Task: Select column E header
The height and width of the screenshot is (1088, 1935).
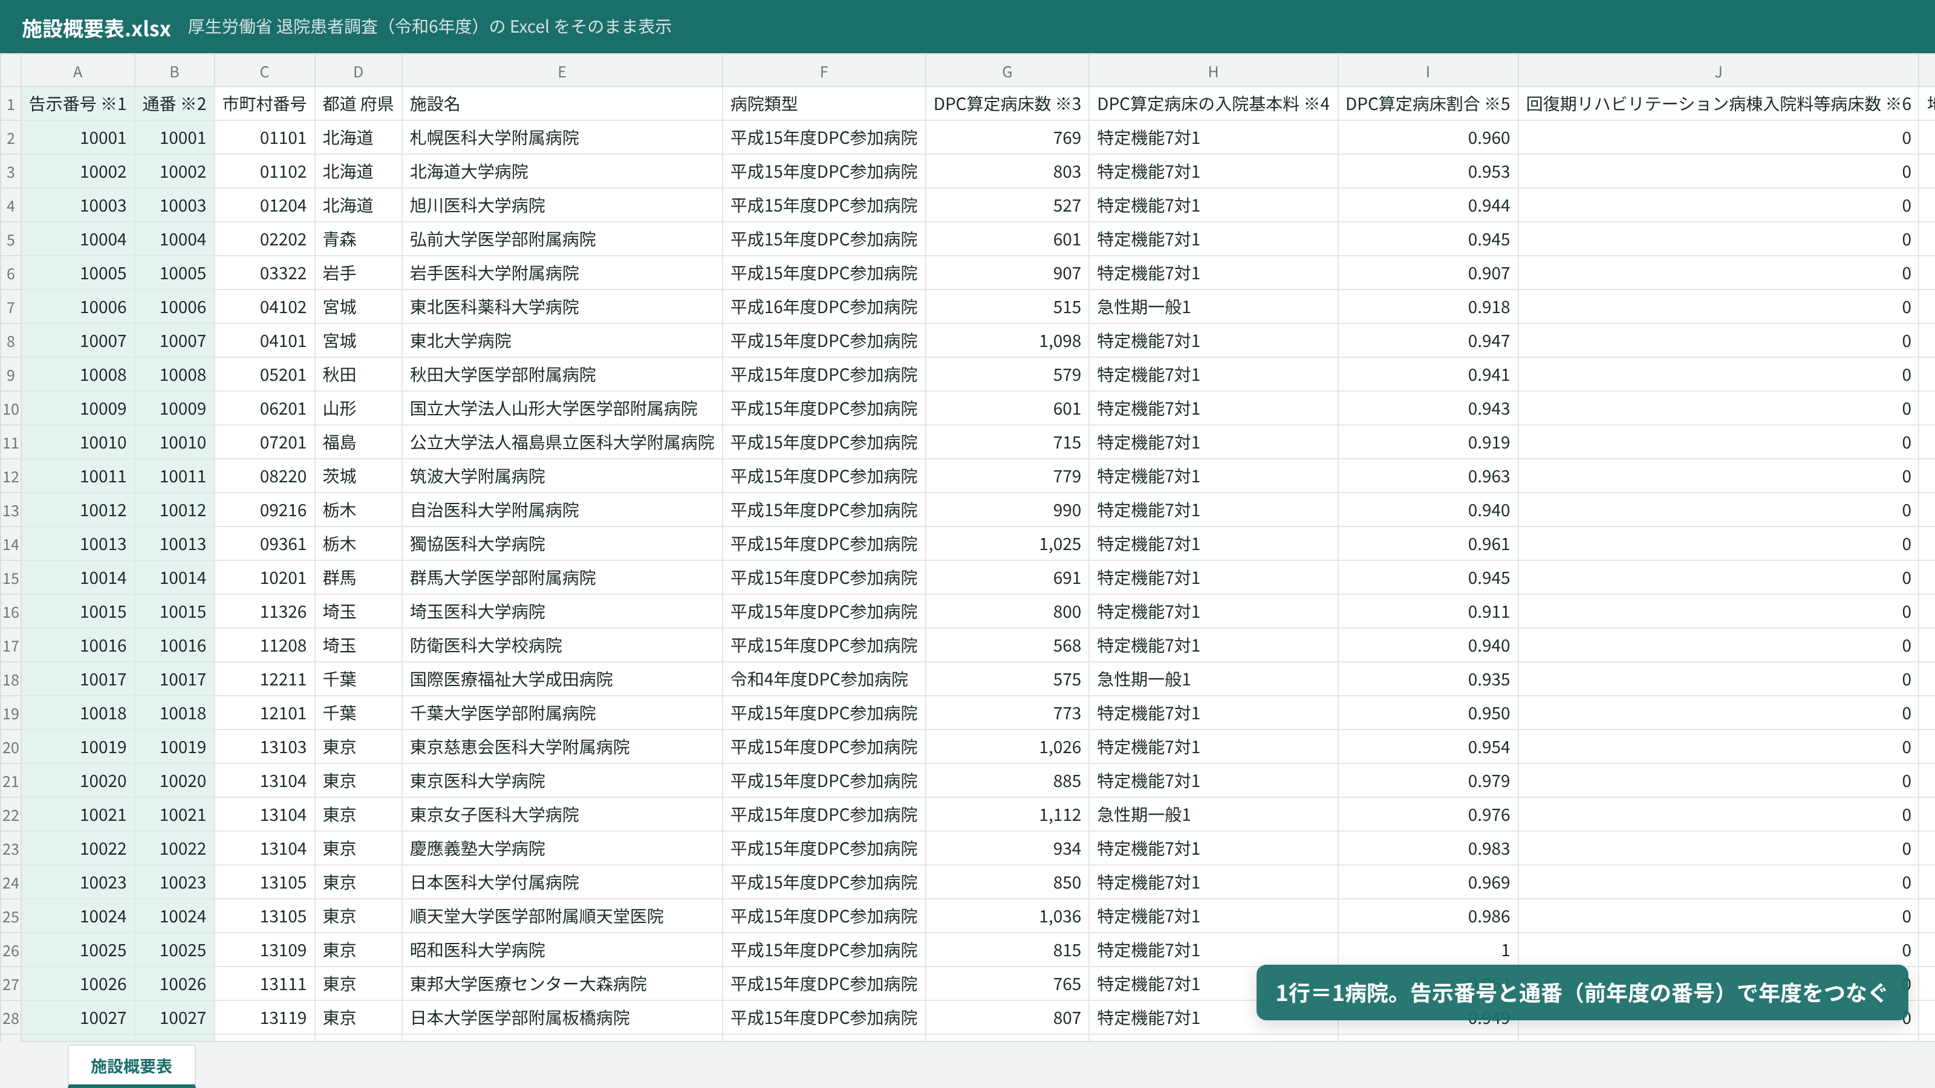Action: click(562, 72)
